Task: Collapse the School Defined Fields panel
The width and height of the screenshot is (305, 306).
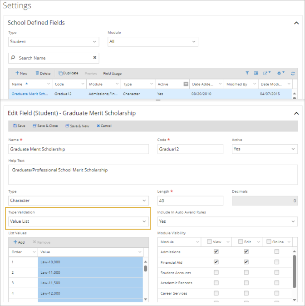Action: pos(296,23)
